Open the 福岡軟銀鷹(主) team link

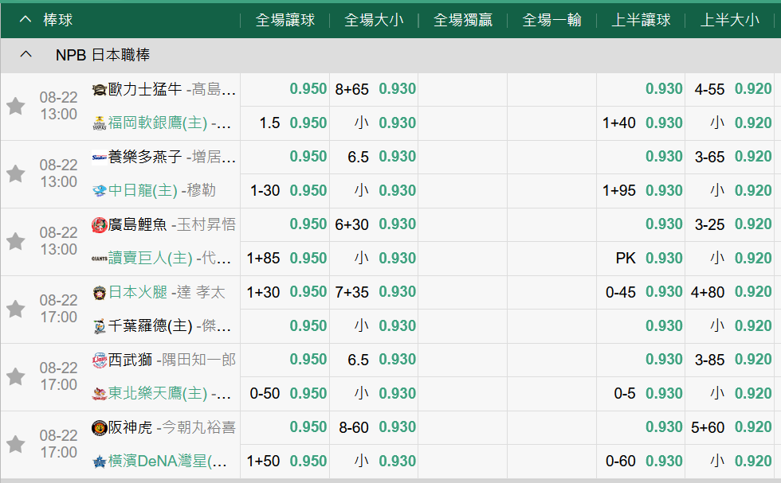[158, 123]
